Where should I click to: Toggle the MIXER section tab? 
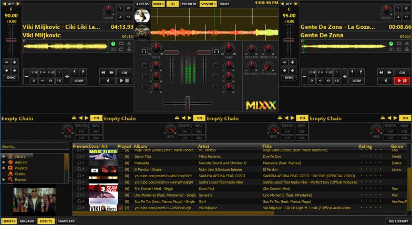coord(159,4)
